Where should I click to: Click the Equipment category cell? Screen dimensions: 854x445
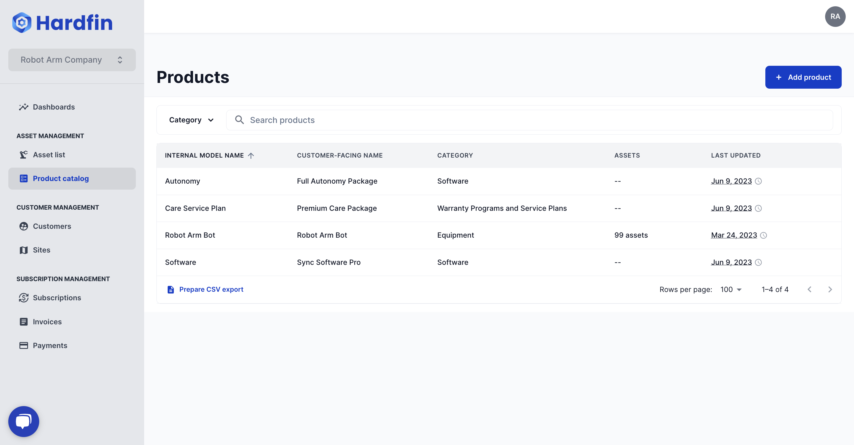coord(455,235)
